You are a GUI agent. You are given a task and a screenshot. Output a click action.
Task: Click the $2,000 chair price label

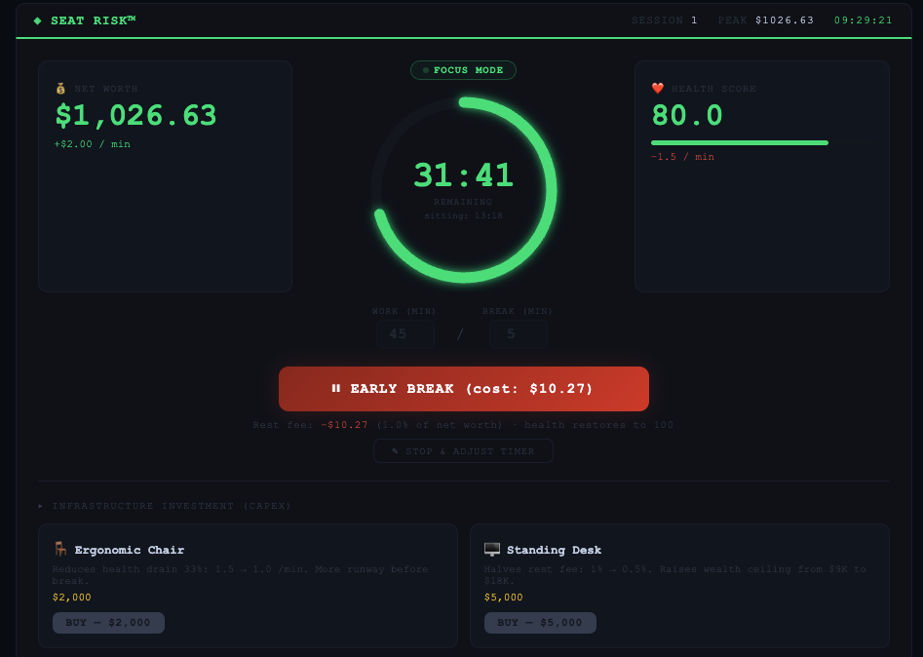coord(72,597)
